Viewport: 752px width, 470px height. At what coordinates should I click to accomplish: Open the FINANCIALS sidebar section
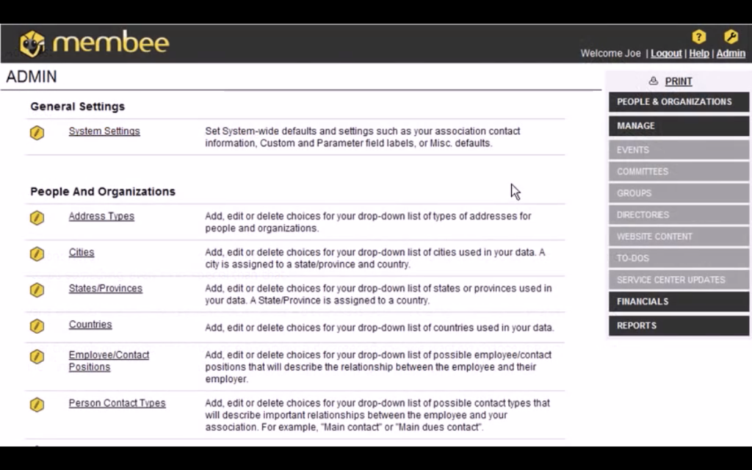(x=677, y=301)
